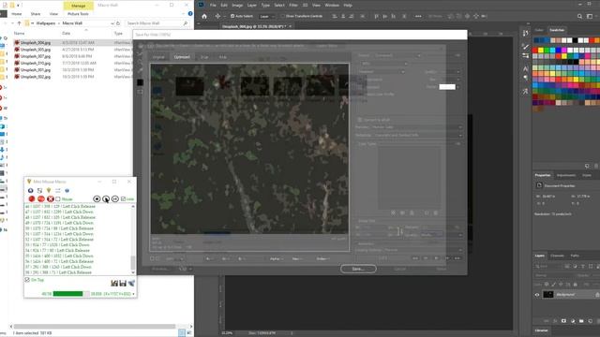Click the Move tool icon in Photoshop options bar
Viewport: 600px width, 337px height.
coord(217,17)
